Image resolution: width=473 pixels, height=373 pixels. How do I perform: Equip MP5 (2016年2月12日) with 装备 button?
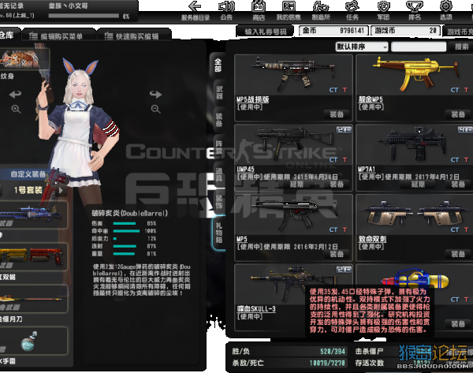[x=337, y=254]
